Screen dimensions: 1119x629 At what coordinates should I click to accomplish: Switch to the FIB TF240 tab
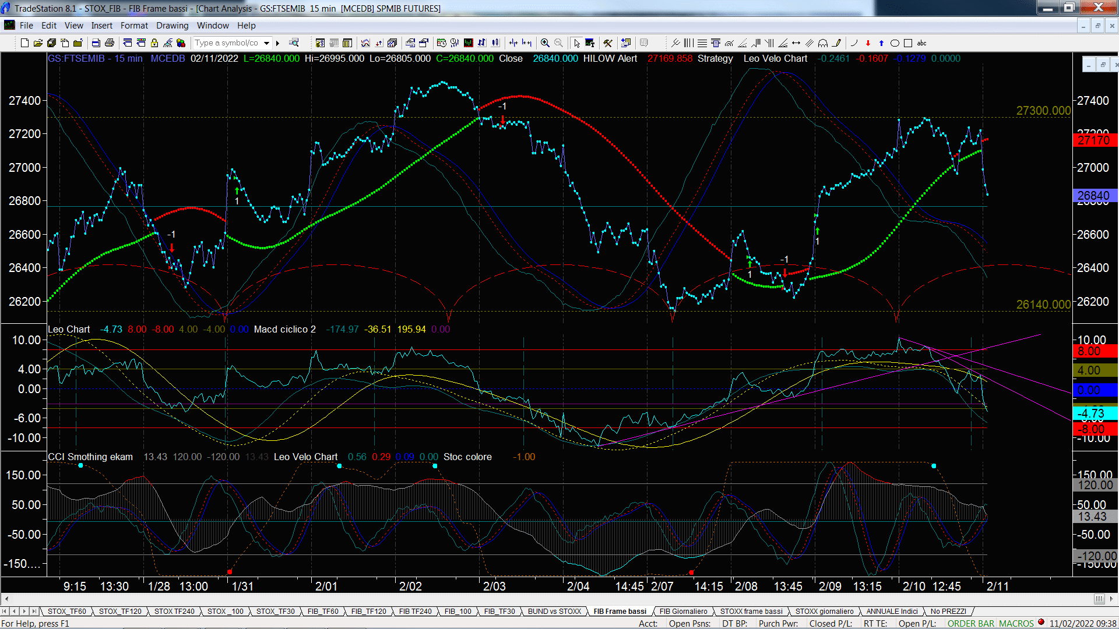415,611
